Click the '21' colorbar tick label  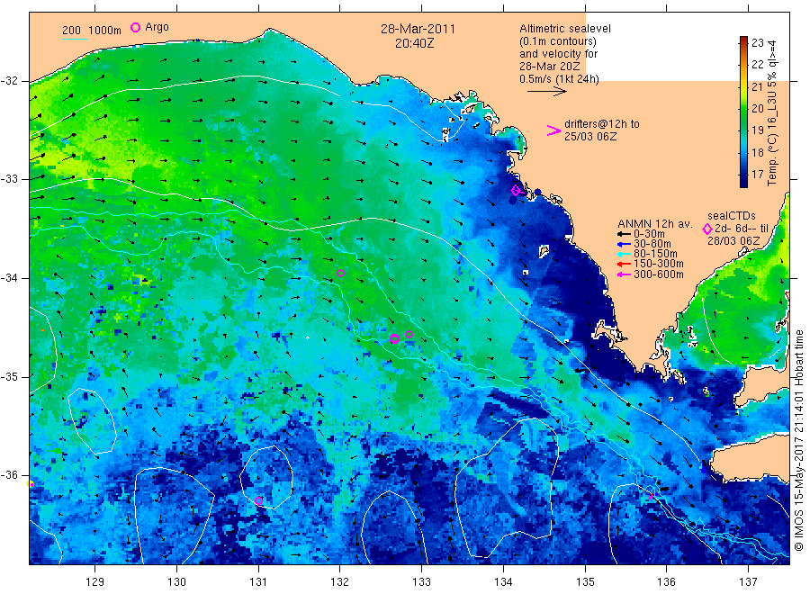pos(757,86)
